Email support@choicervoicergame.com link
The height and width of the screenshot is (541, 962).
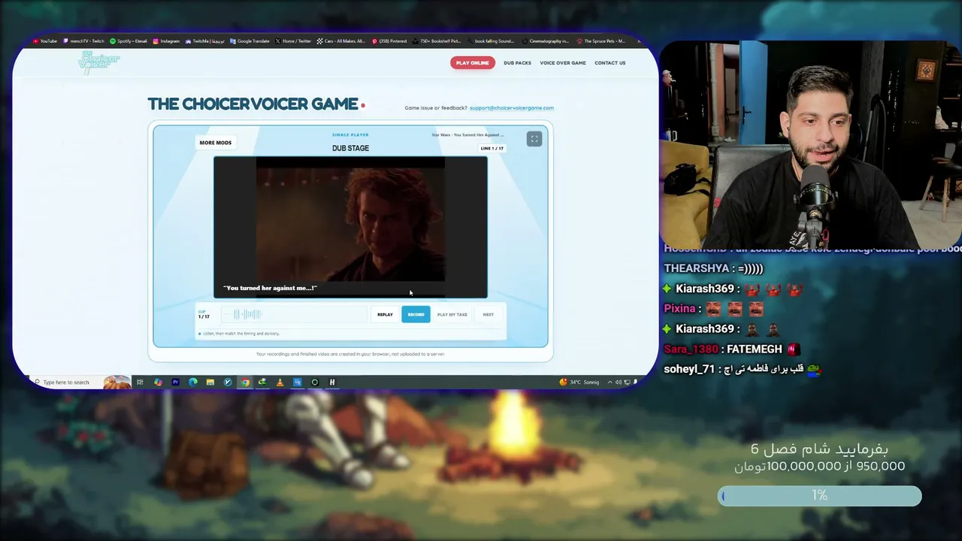tap(511, 107)
